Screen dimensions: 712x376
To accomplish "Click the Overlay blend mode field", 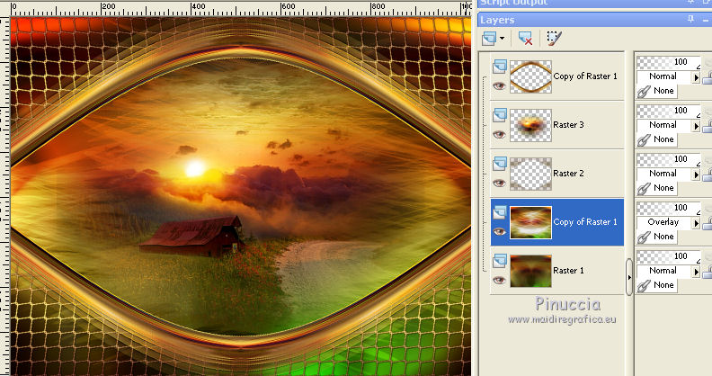I will pos(663,222).
